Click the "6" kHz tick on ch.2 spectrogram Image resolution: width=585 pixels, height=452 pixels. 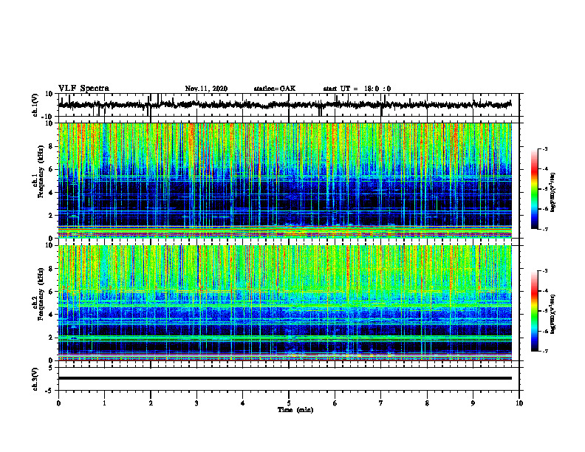[52, 292]
